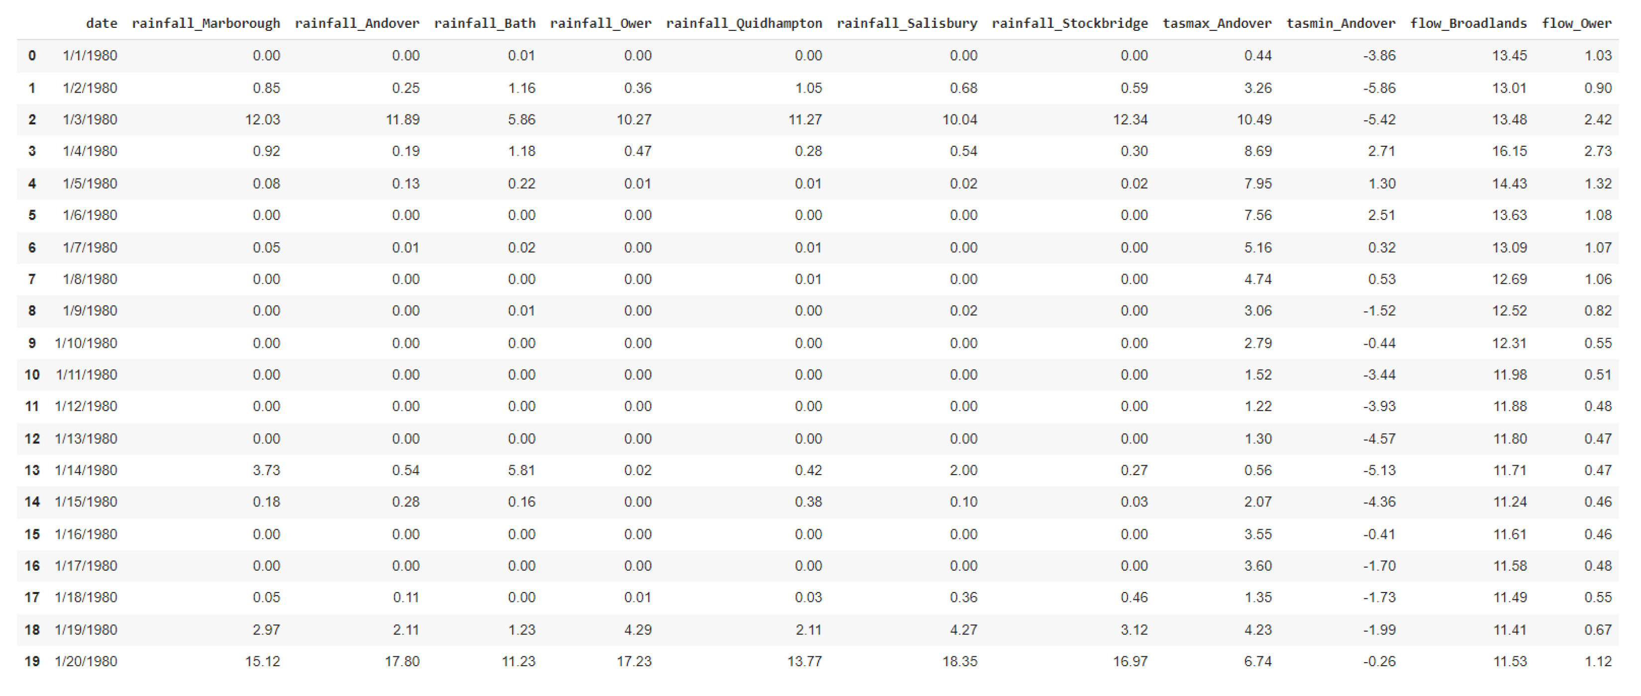
Task: Click the tasmin_Andover column header
Action: point(1340,23)
